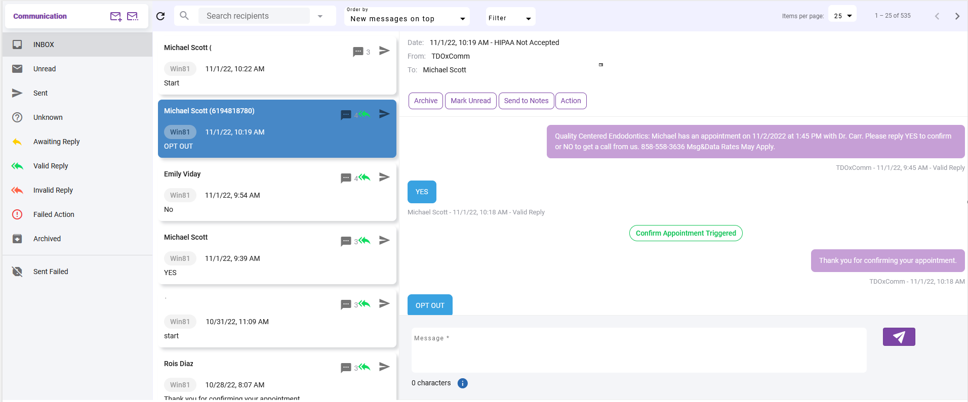Click Send to Notes button

click(x=526, y=101)
